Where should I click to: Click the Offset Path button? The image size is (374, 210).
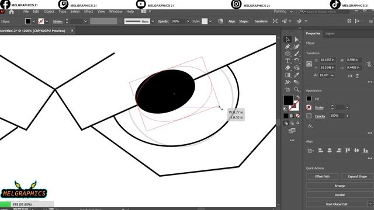pos(322,176)
